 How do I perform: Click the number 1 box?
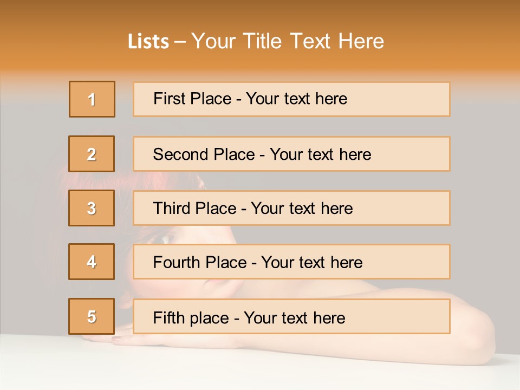tap(92, 99)
